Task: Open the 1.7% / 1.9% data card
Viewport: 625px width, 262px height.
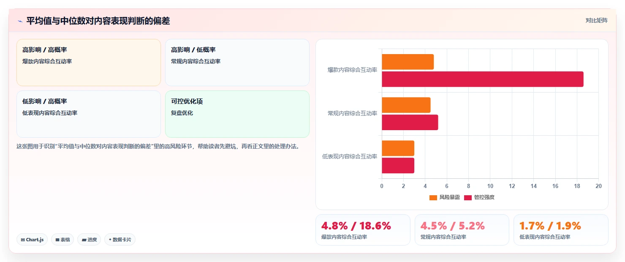Action: pyautogui.click(x=561, y=230)
